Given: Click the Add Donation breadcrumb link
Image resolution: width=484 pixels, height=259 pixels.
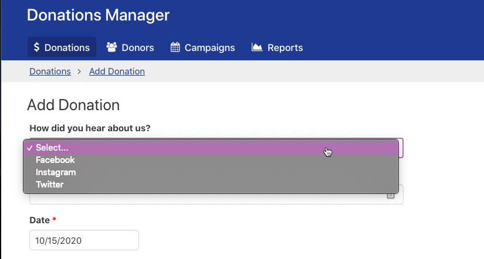Looking at the screenshot, I should pyautogui.click(x=117, y=71).
